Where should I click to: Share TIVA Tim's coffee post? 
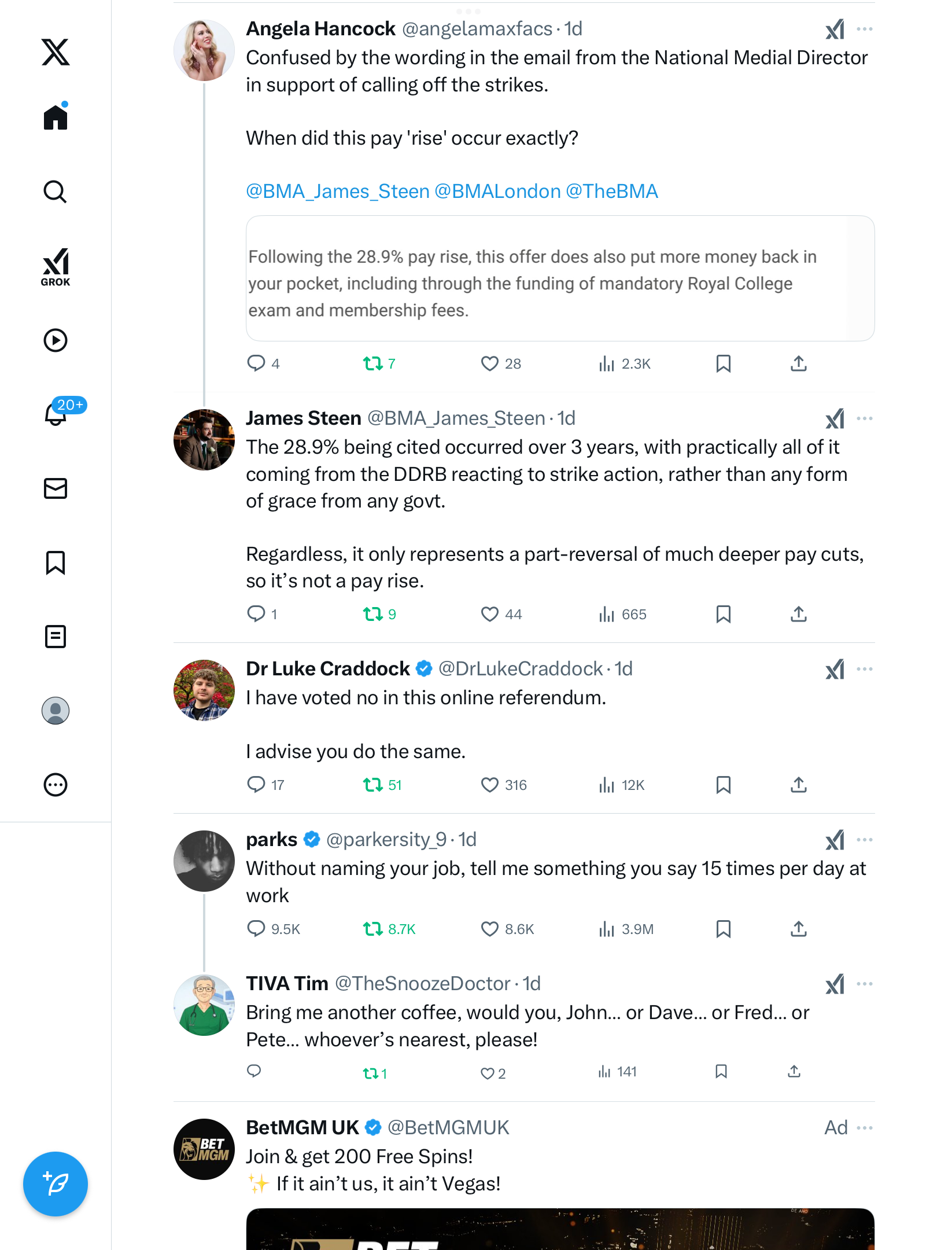pos(794,1072)
